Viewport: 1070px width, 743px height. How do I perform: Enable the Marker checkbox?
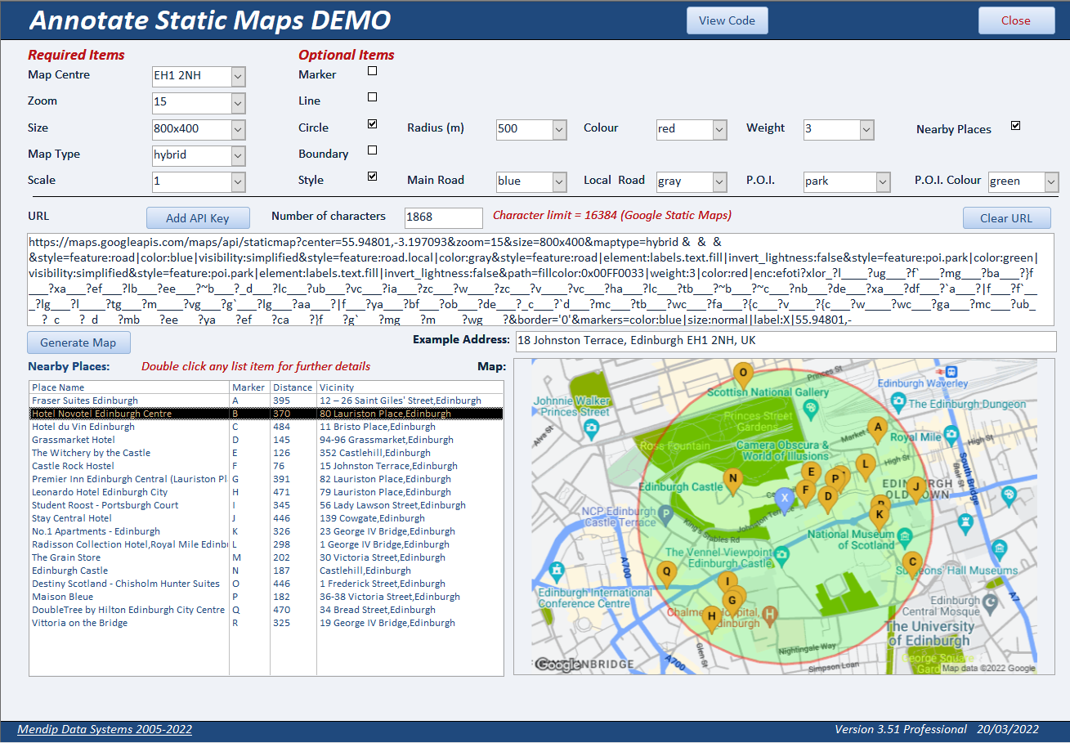point(373,71)
